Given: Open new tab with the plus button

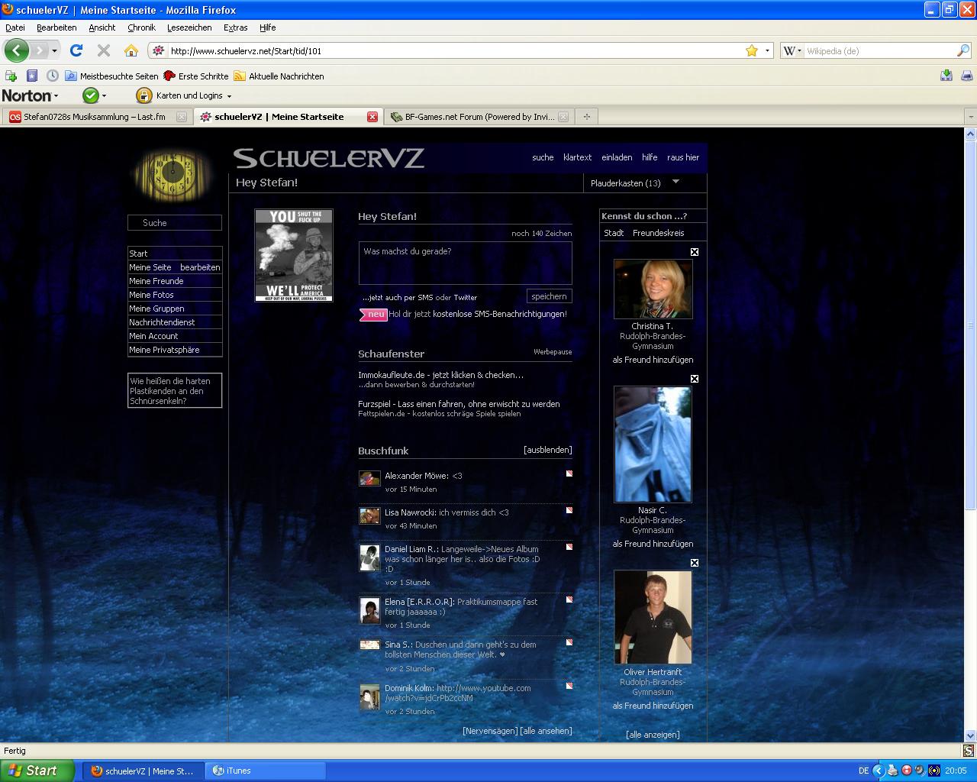Looking at the screenshot, I should click(x=586, y=117).
